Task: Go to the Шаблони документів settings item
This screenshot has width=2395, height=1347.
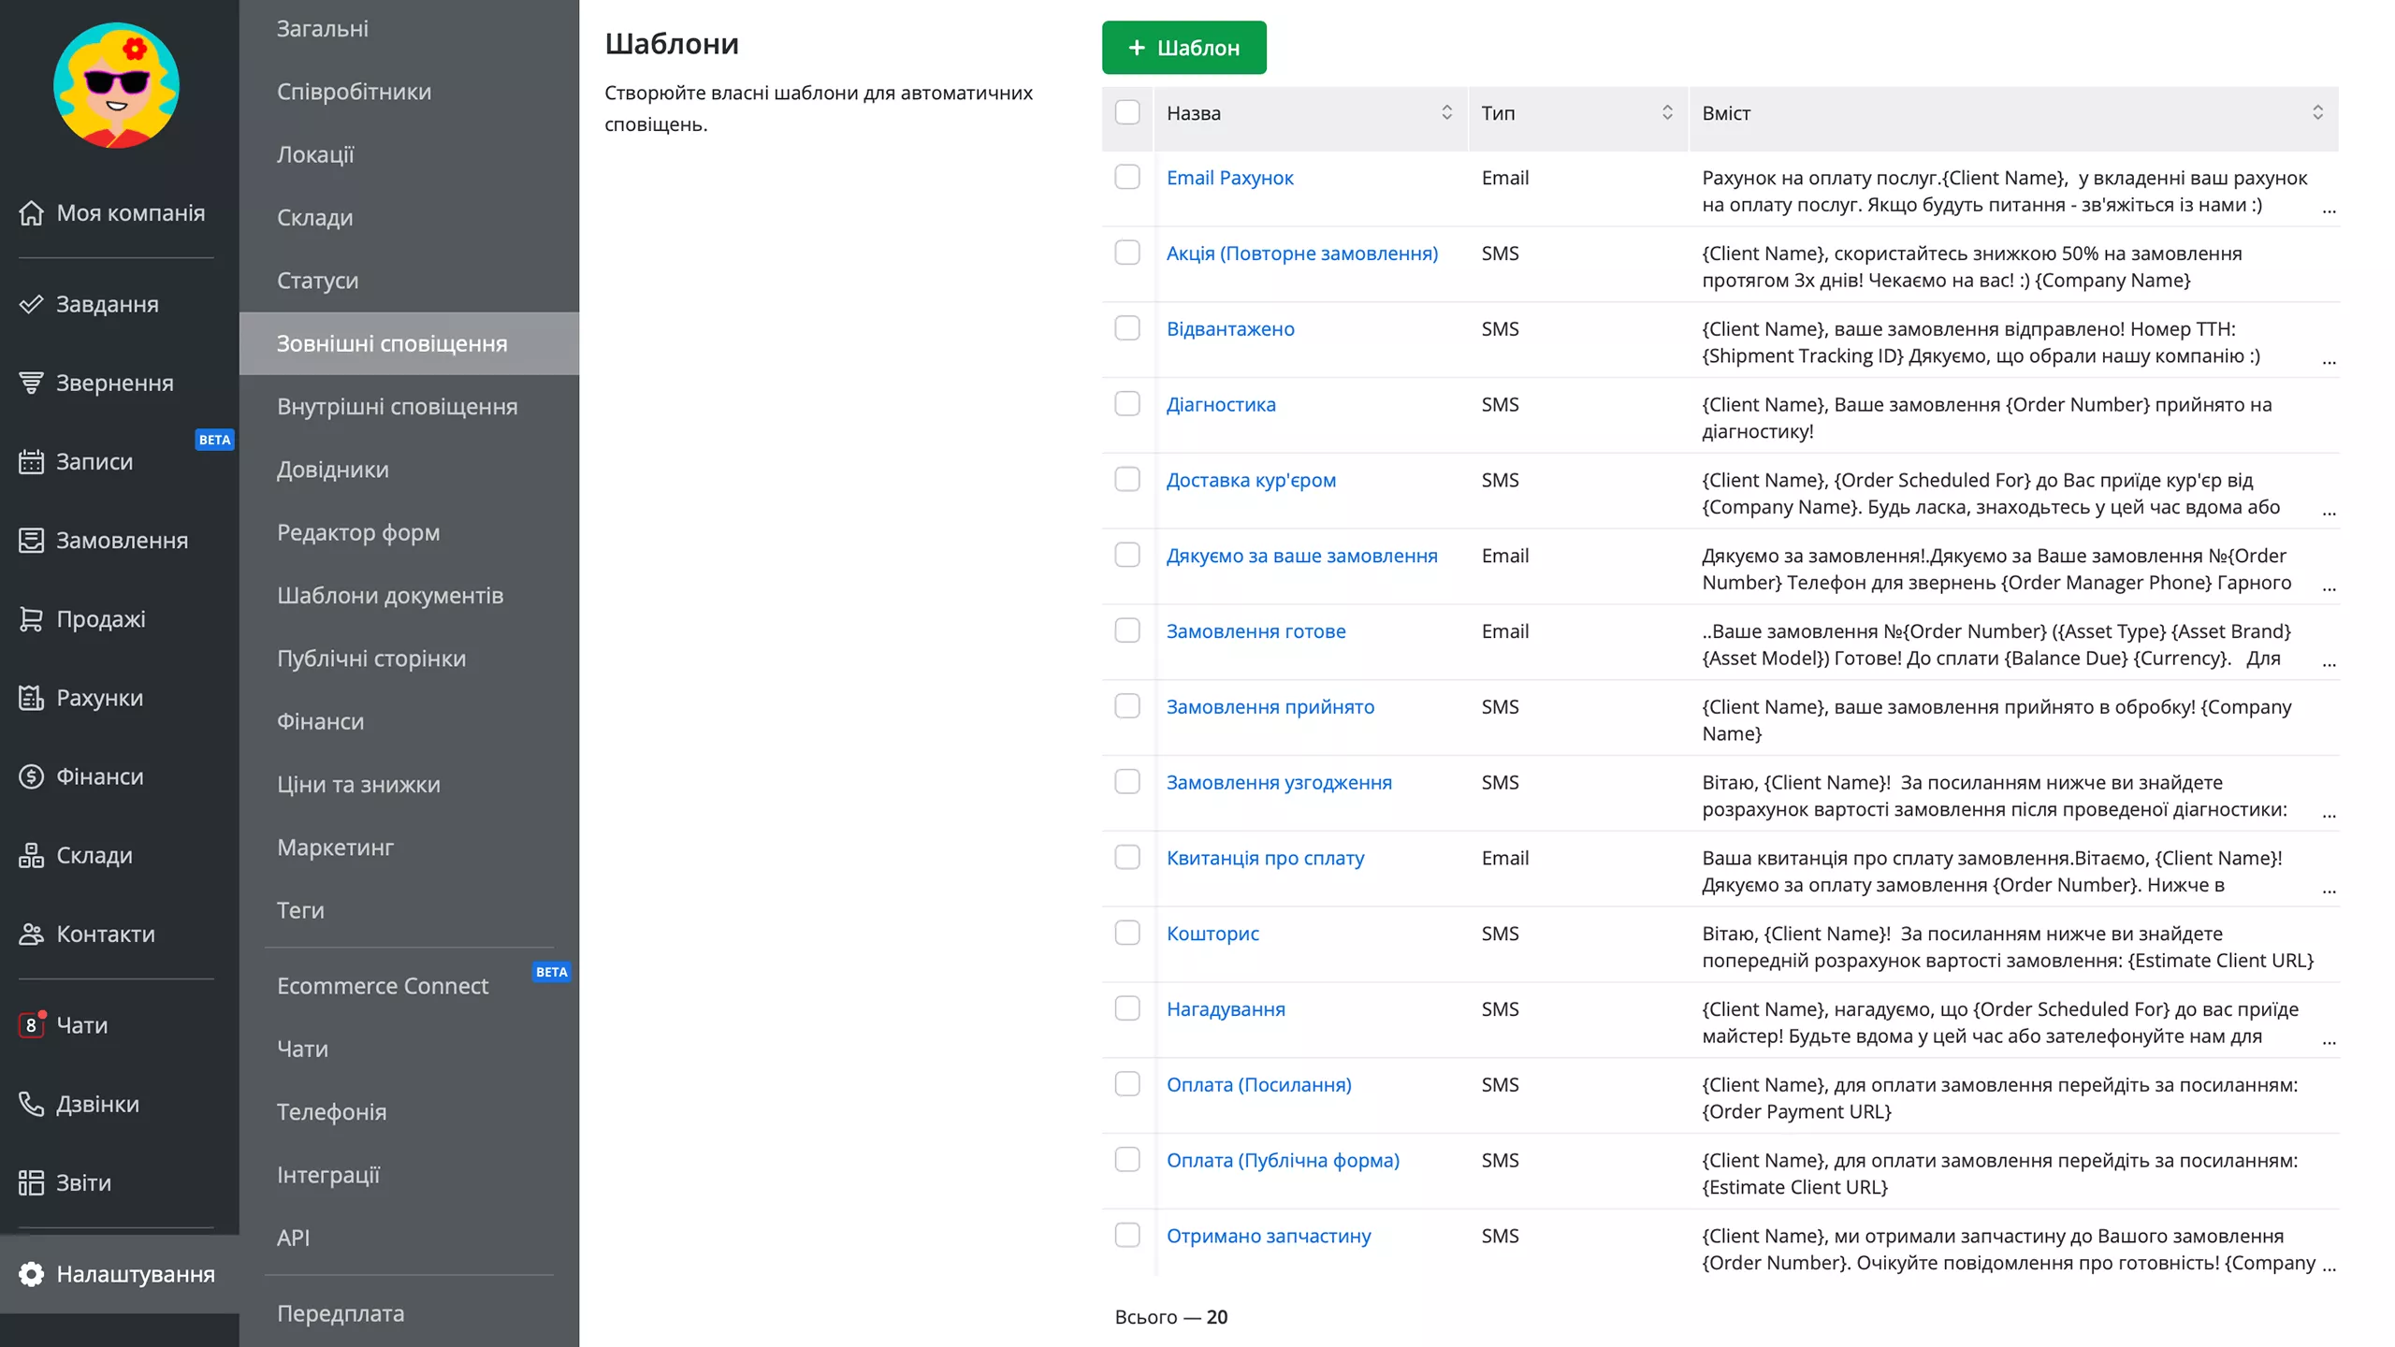Action: click(x=389, y=595)
